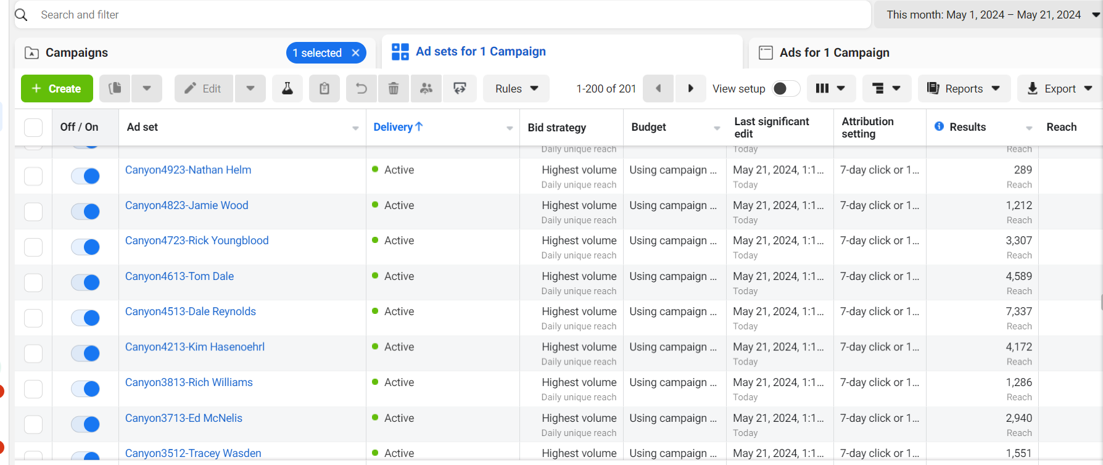
Task: Go to previous page arrow
Action: [658, 89]
